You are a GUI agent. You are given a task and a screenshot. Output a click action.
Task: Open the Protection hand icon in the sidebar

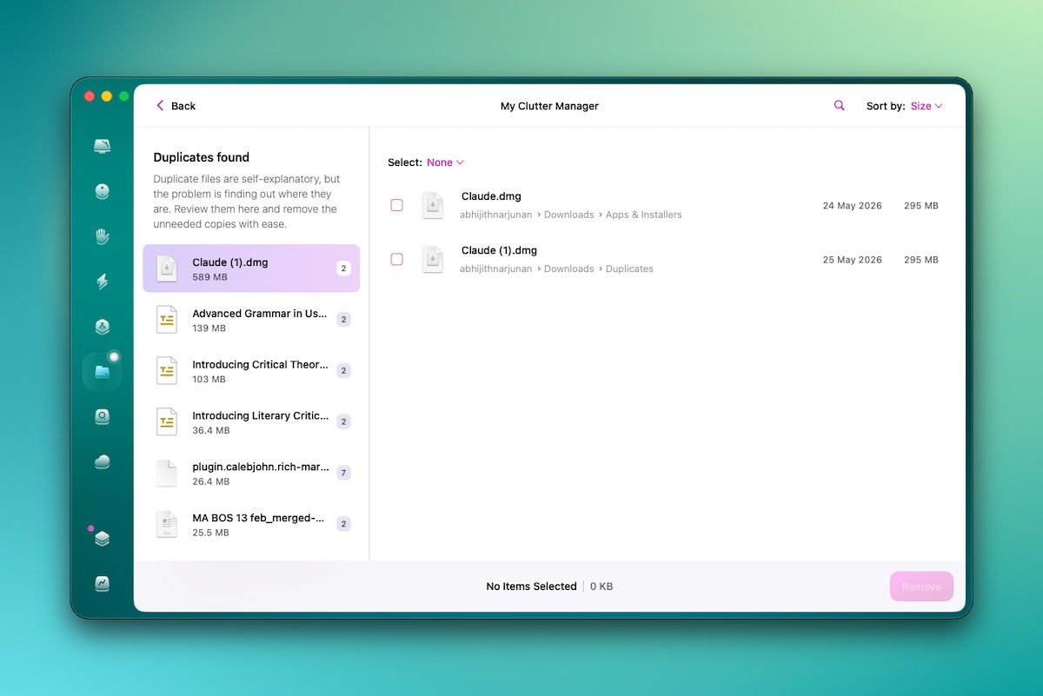pyautogui.click(x=102, y=236)
